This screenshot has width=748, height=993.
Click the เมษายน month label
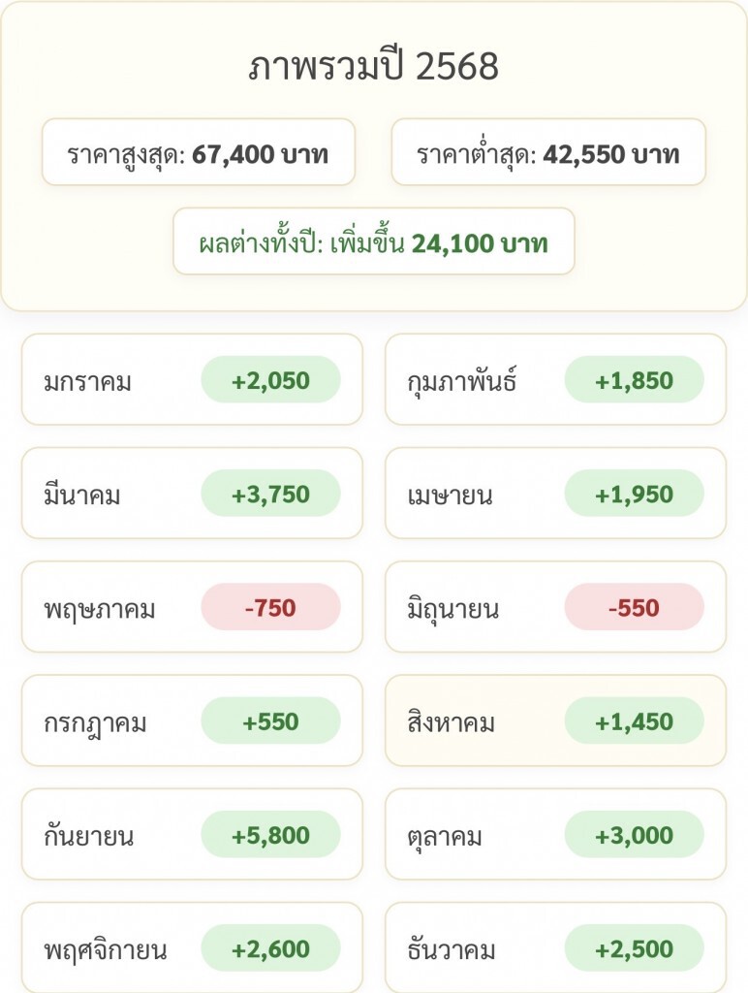451,496
